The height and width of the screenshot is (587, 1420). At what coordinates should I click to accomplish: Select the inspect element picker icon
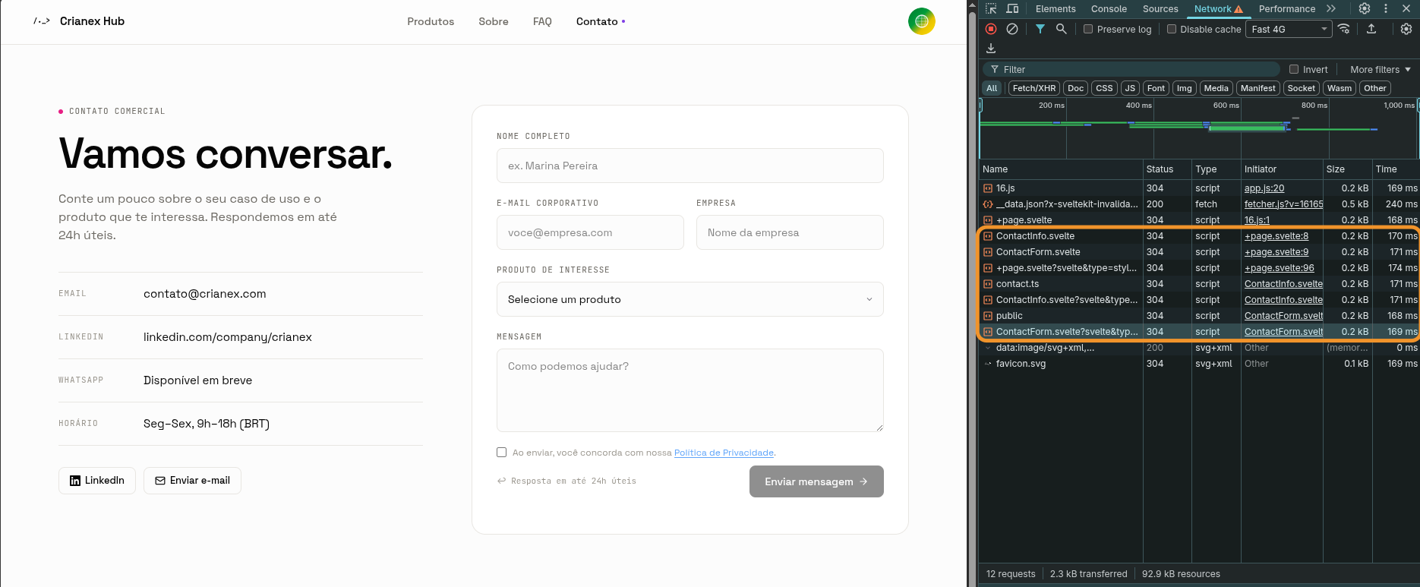[x=991, y=8]
